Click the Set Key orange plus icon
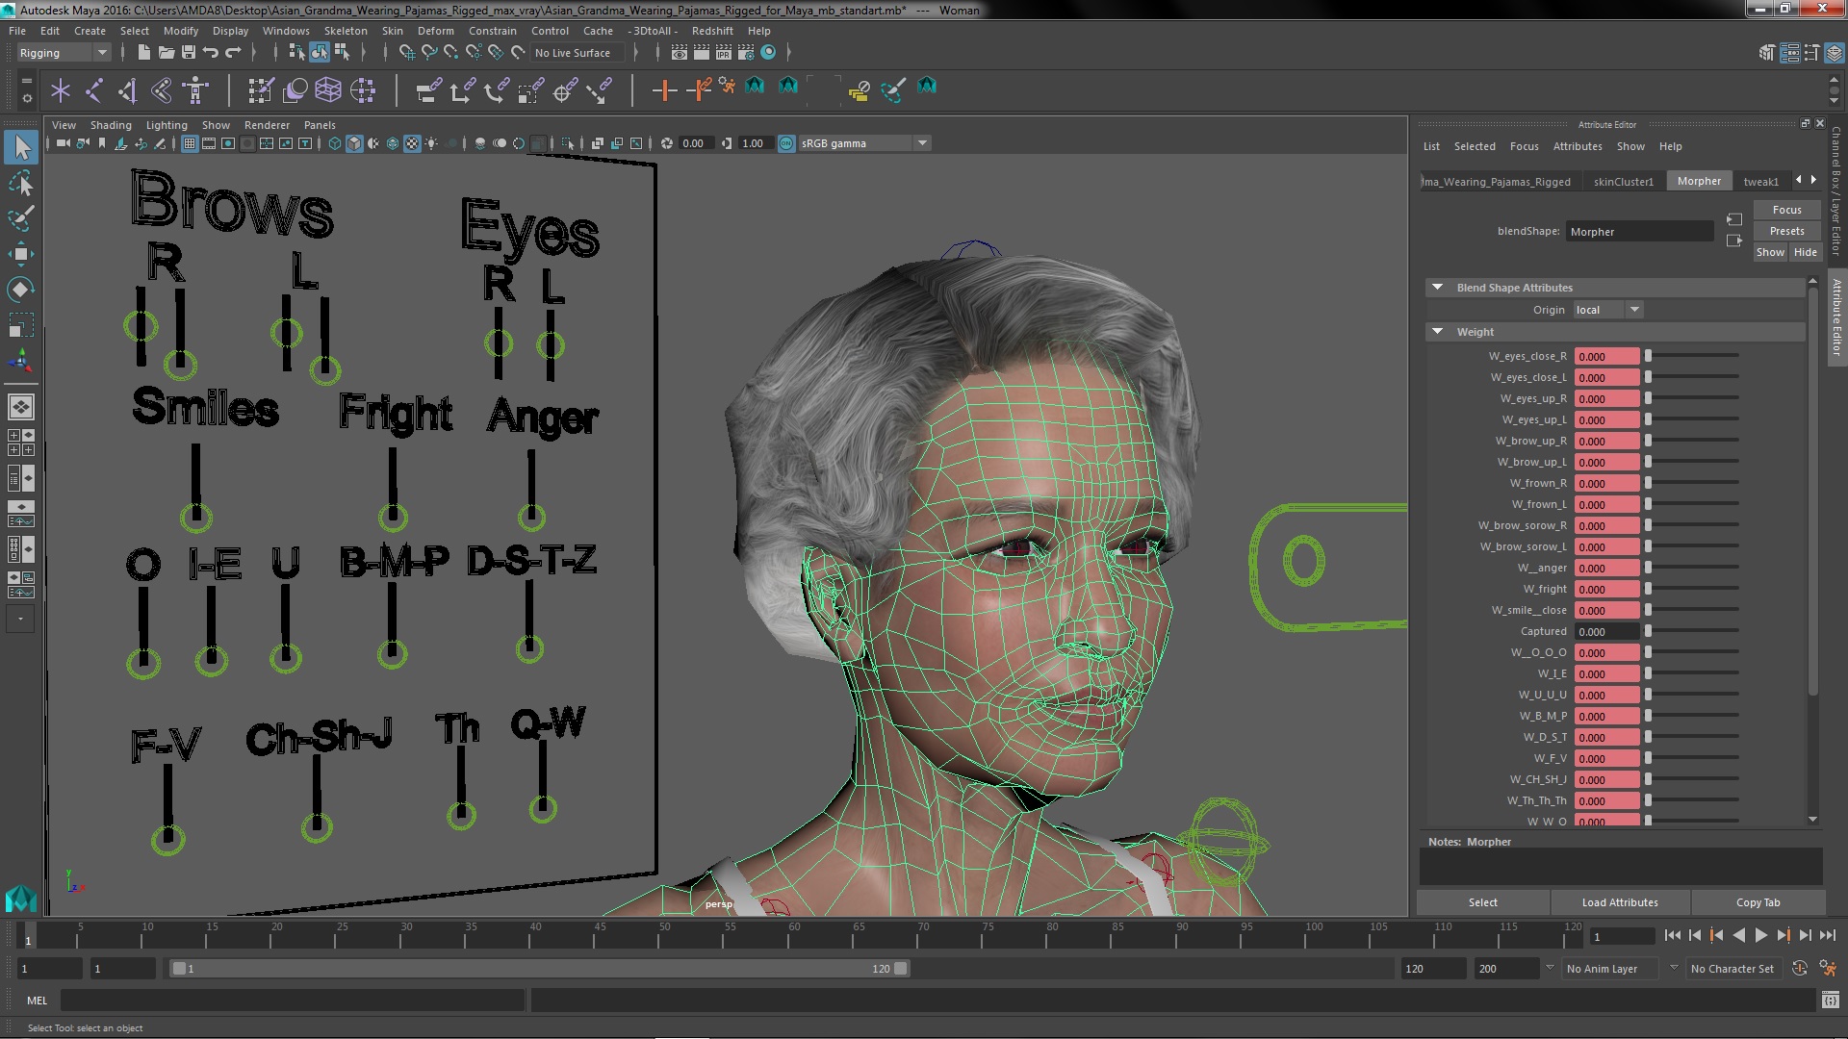The width and height of the screenshot is (1848, 1039). click(663, 91)
